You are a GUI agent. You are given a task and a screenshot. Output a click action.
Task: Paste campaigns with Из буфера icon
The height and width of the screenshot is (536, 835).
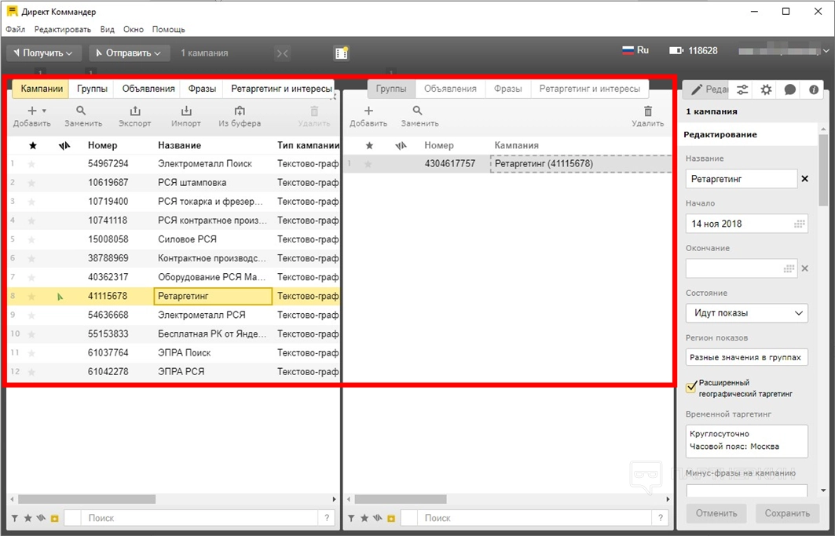pos(240,111)
